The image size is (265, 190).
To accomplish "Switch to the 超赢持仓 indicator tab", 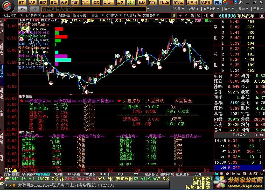I will tap(151, 174).
